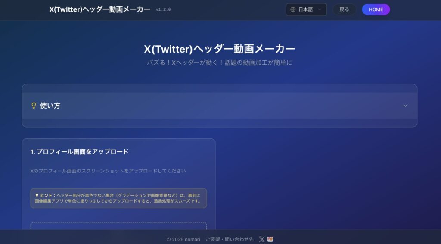Click the 使い方 heading text
The width and height of the screenshot is (441, 244).
(50, 106)
